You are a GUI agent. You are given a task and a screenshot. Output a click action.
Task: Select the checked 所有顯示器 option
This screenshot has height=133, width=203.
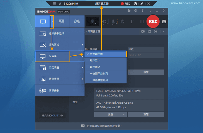point(105,54)
